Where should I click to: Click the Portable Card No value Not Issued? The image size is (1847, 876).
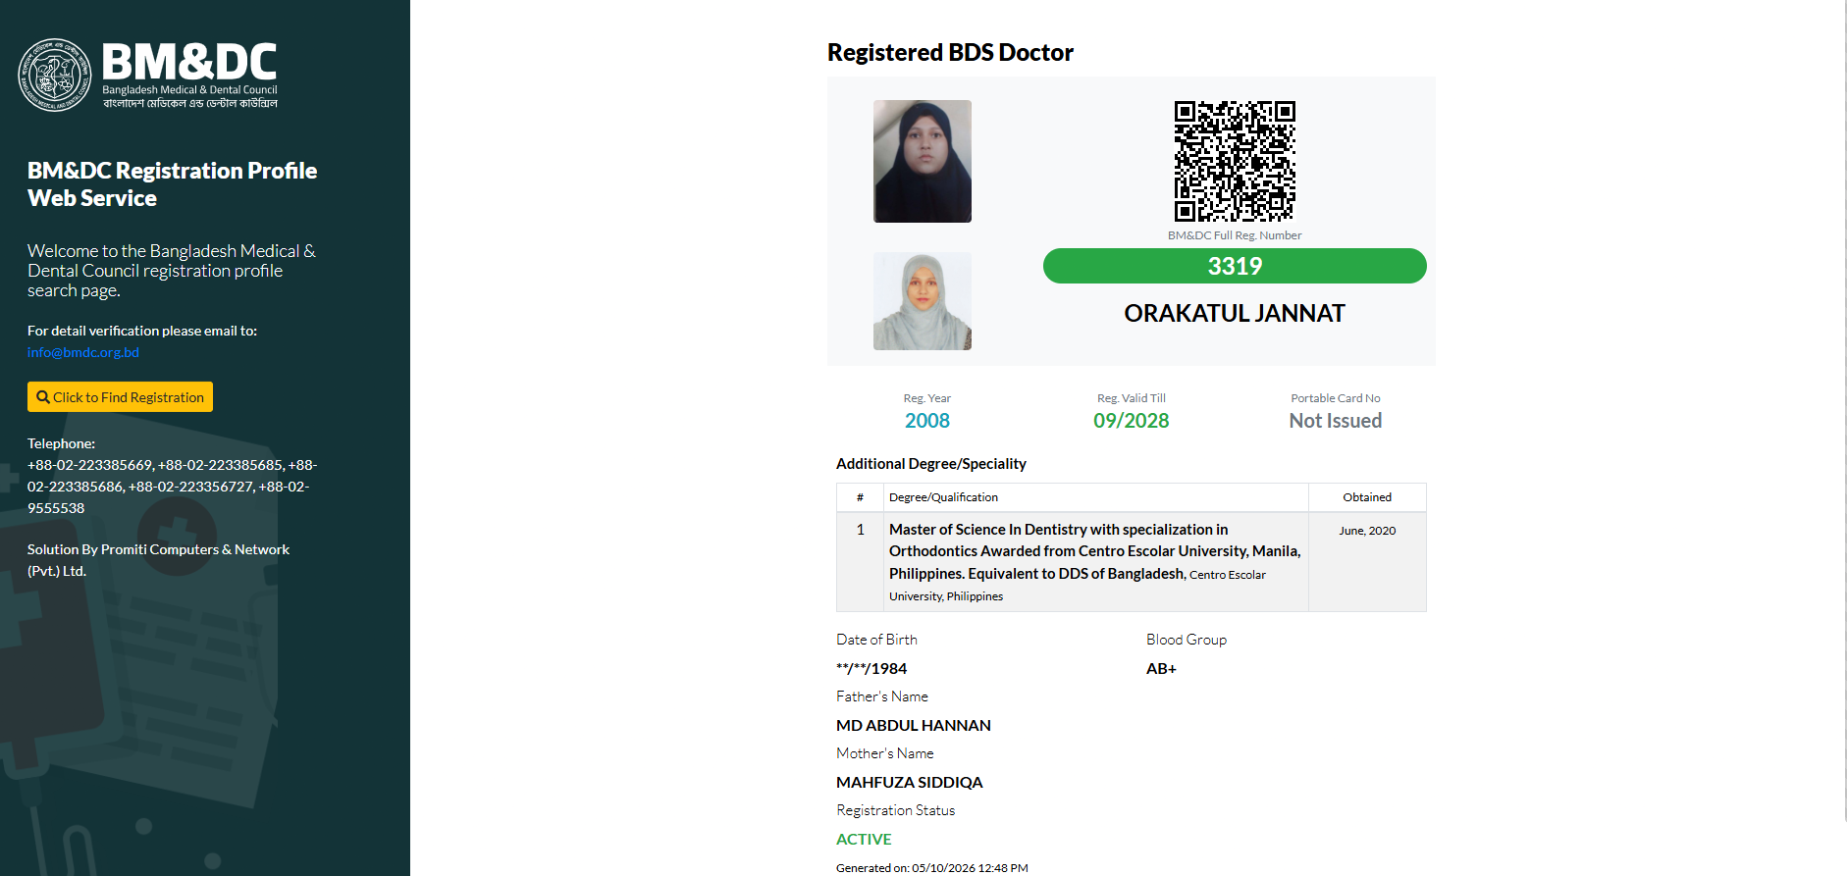coord(1336,421)
